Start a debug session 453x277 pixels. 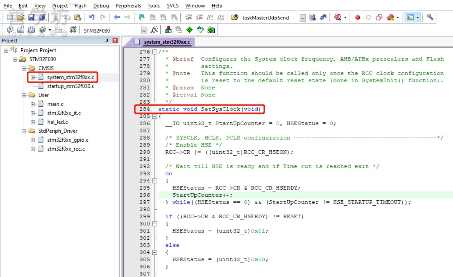(338, 17)
